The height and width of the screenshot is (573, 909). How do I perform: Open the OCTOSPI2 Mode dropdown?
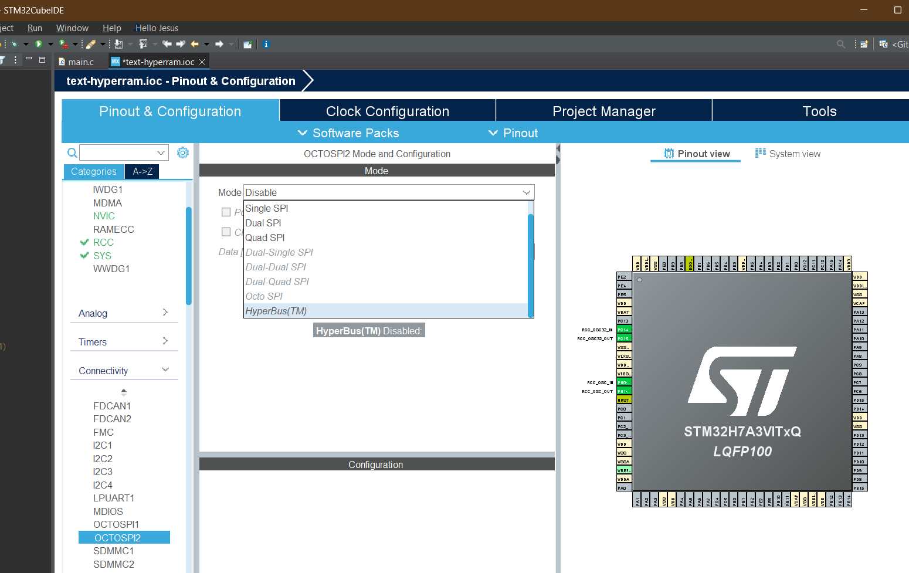[x=526, y=192]
